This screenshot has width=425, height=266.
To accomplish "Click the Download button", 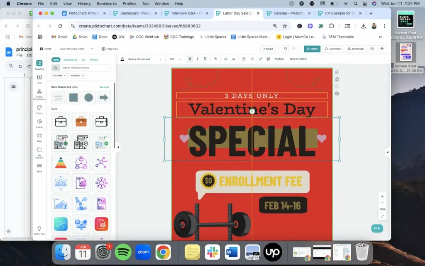I will (355, 49).
